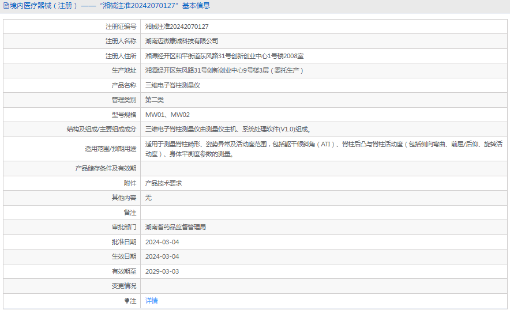
Task: Click the 注册人名称 label
Action: 121,41
